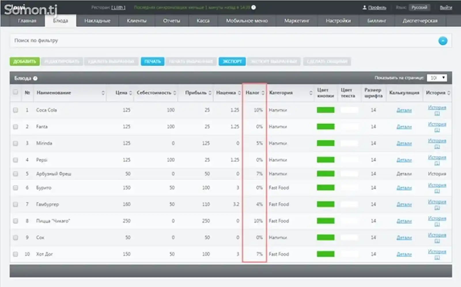Click green button color swatch for Сок

(x=326, y=237)
